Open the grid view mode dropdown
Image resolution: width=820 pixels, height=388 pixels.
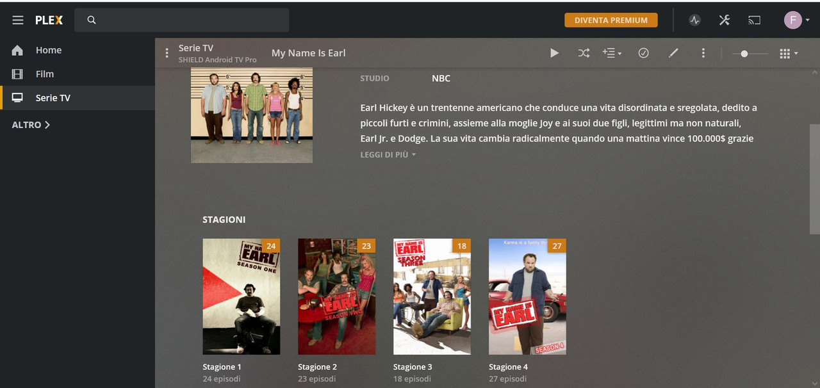(x=789, y=54)
